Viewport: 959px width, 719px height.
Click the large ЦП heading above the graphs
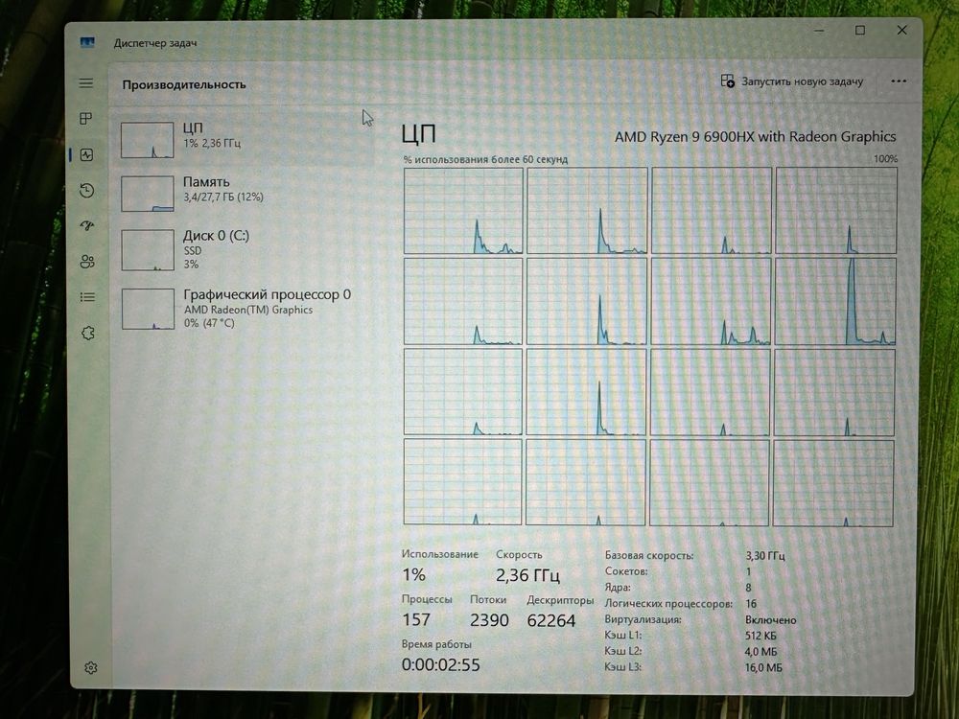click(x=419, y=134)
